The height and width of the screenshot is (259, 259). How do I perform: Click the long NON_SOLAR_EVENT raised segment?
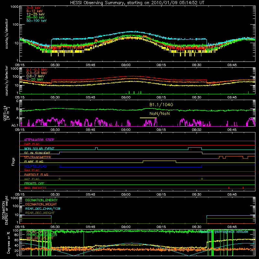(195, 148)
